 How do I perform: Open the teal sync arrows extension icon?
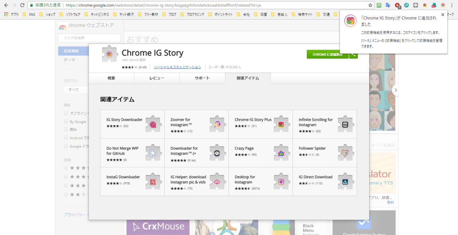click(x=406, y=5)
